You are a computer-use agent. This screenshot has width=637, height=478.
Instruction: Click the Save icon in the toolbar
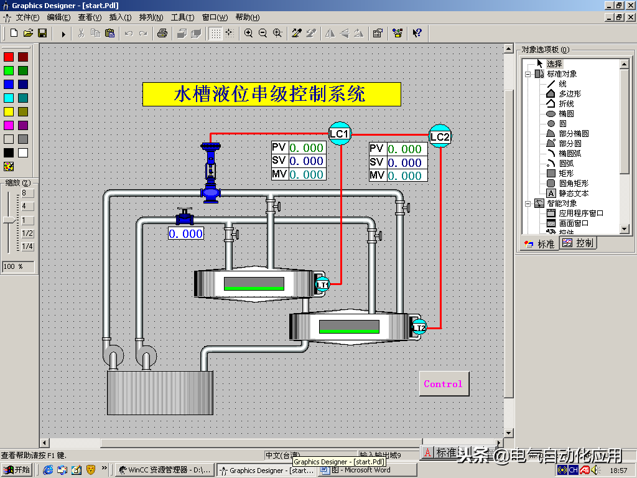(42, 33)
